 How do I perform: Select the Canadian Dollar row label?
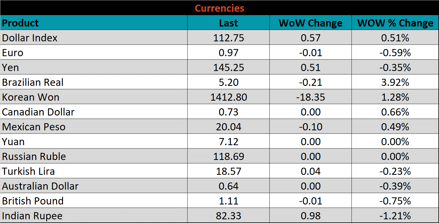tap(38, 112)
